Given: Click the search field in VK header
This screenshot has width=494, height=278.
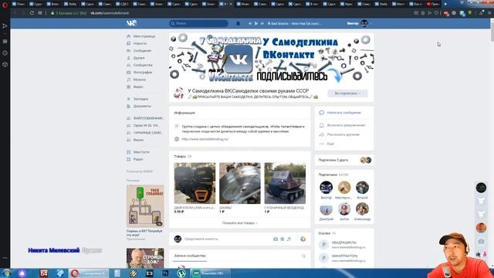Looking at the screenshot, I should 199,23.
